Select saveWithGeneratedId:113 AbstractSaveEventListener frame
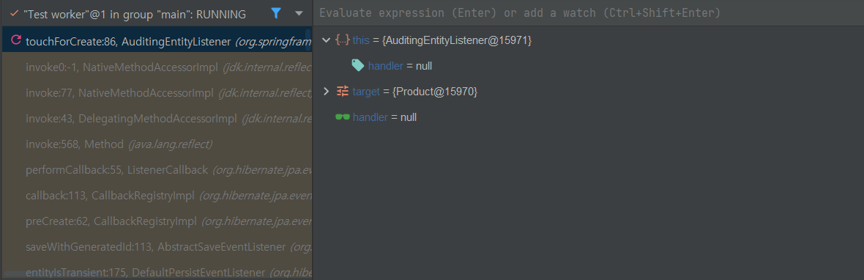Screen dimensions: 864x280 click(157, 247)
